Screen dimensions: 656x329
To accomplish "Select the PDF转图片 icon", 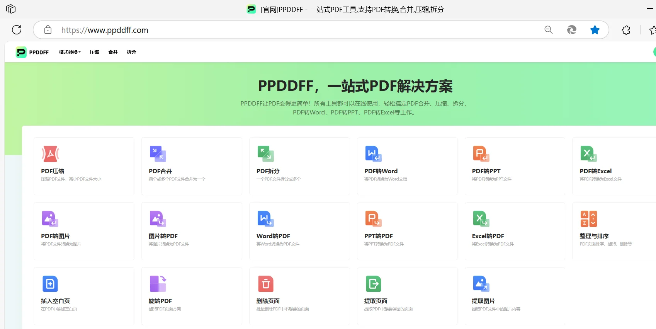I will (x=50, y=219).
